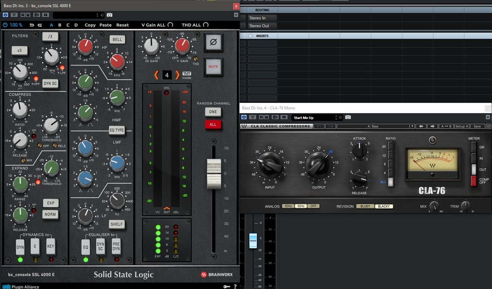Click the undo arrow in bx_console toolbar
This screenshot has width=492, height=289.
(32, 25)
